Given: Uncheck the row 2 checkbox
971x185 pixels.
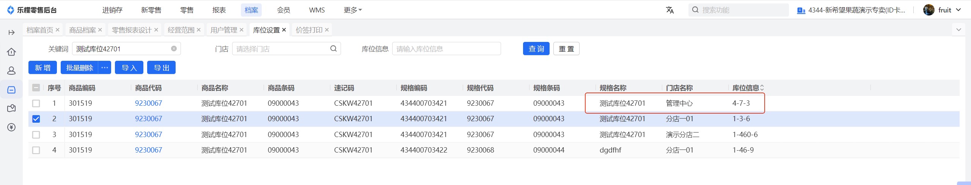Looking at the screenshot, I should pyautogui.click(x=36, y=119).
